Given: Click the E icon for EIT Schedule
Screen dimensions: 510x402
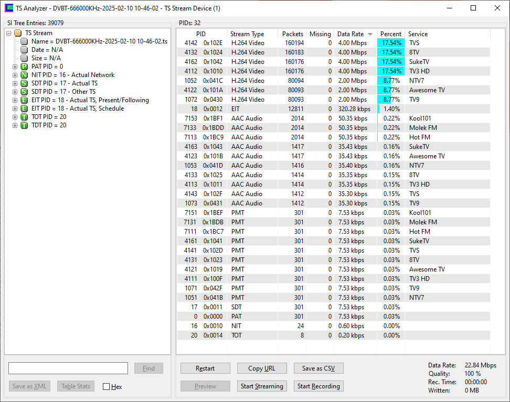Looking at the screenshot, I should [x=24, y=108].
